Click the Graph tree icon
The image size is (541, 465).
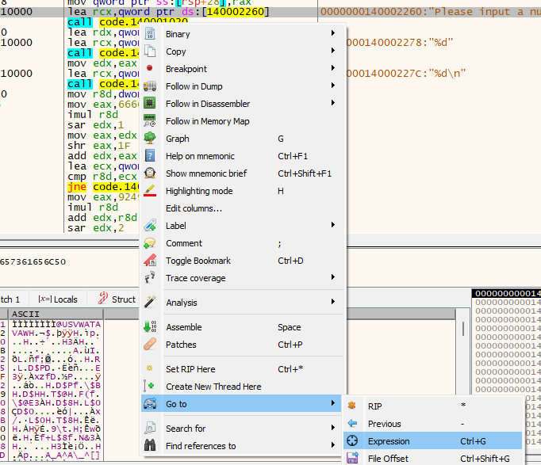click(150, 138)
